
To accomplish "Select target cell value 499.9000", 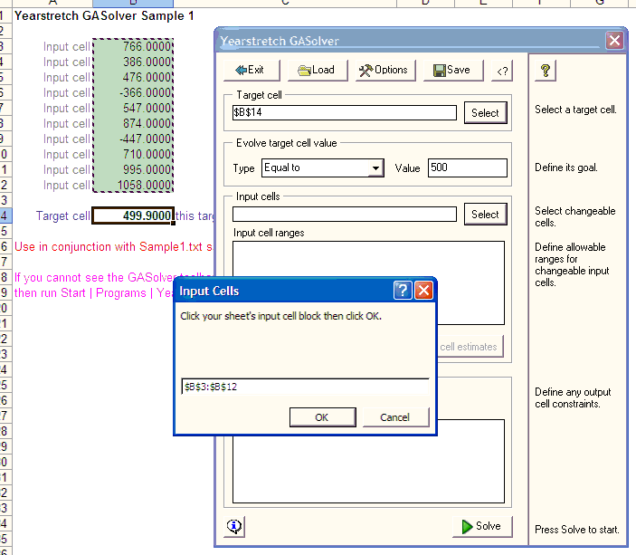I will tap(133, 215).
